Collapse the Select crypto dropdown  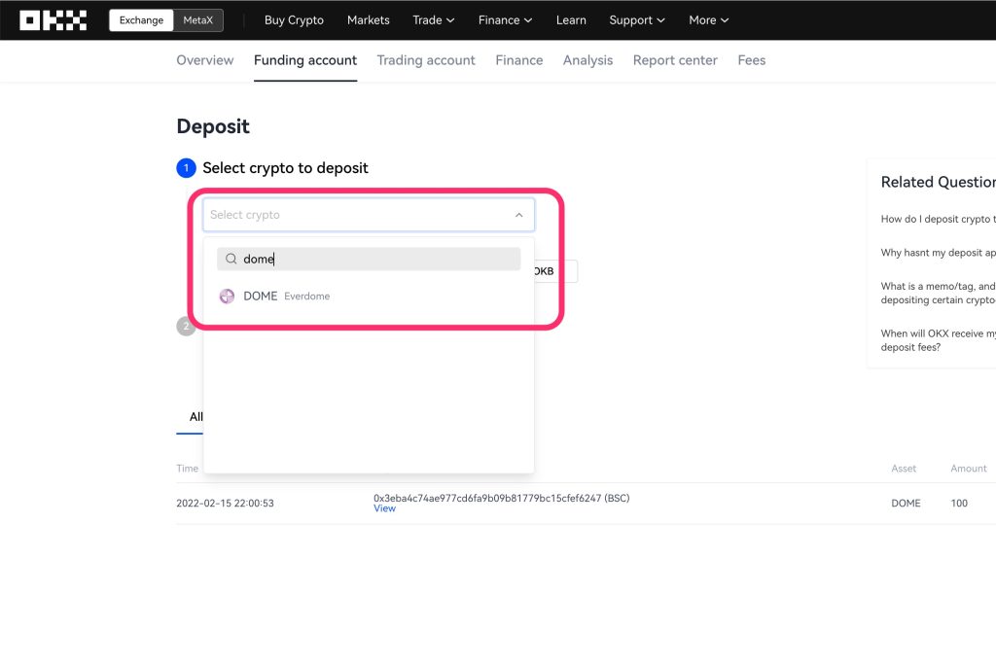click(518, 216)
